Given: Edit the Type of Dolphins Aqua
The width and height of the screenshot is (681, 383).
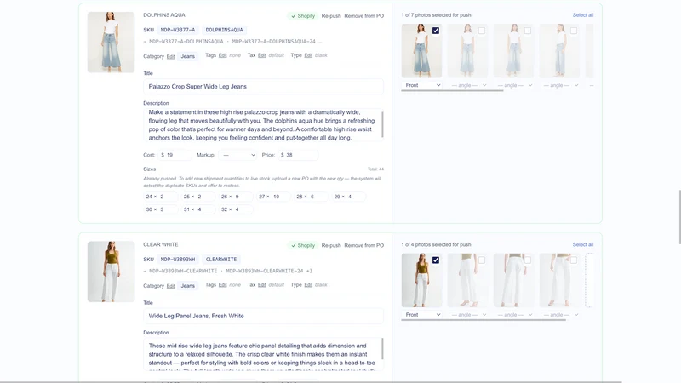Looking at the screenshot, I should (308, 55).
